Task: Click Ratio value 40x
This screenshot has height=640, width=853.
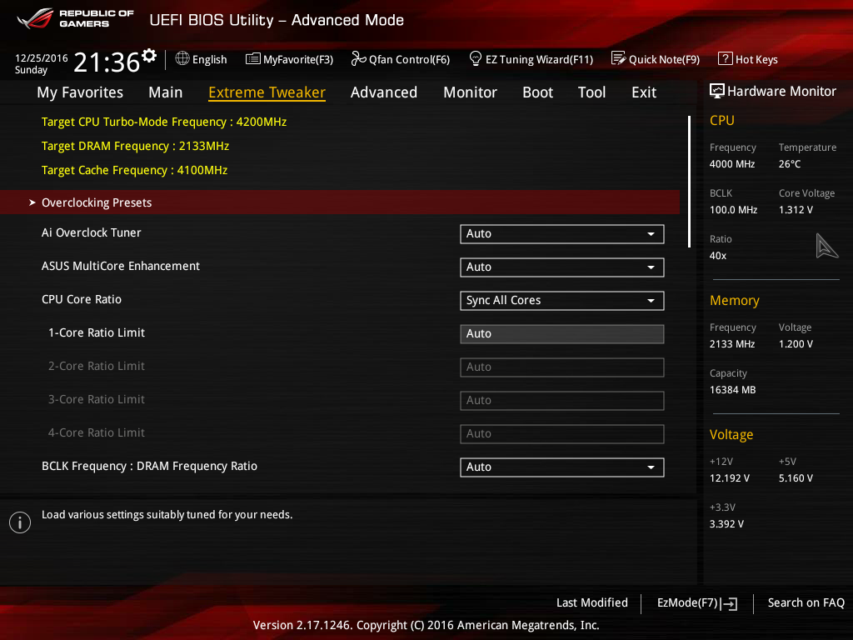Action: [718, 255]
